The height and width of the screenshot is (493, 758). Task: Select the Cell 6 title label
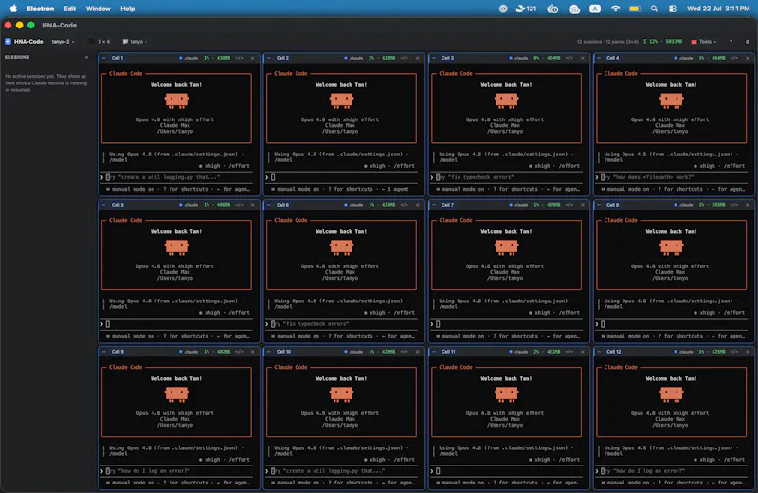[282, 205]
